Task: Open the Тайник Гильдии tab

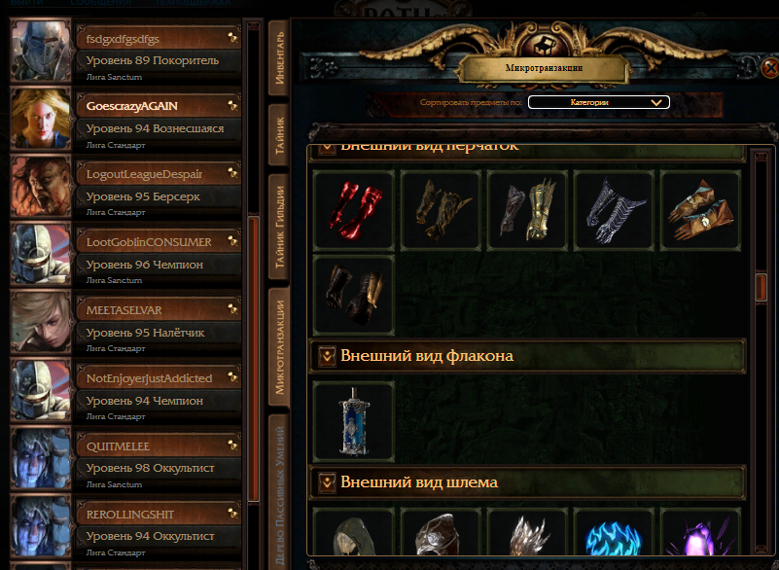Action: [x=279, y=227]
